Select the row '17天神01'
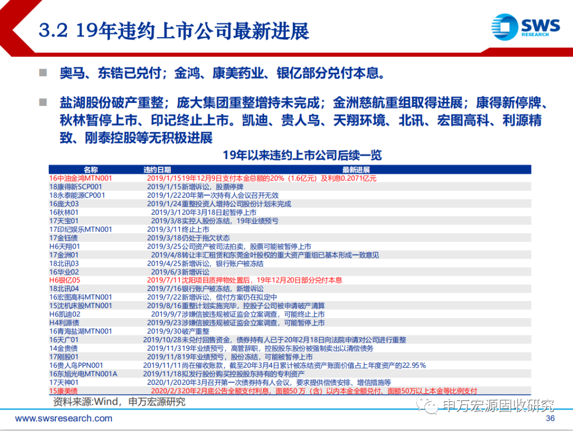 coord(290,382)
